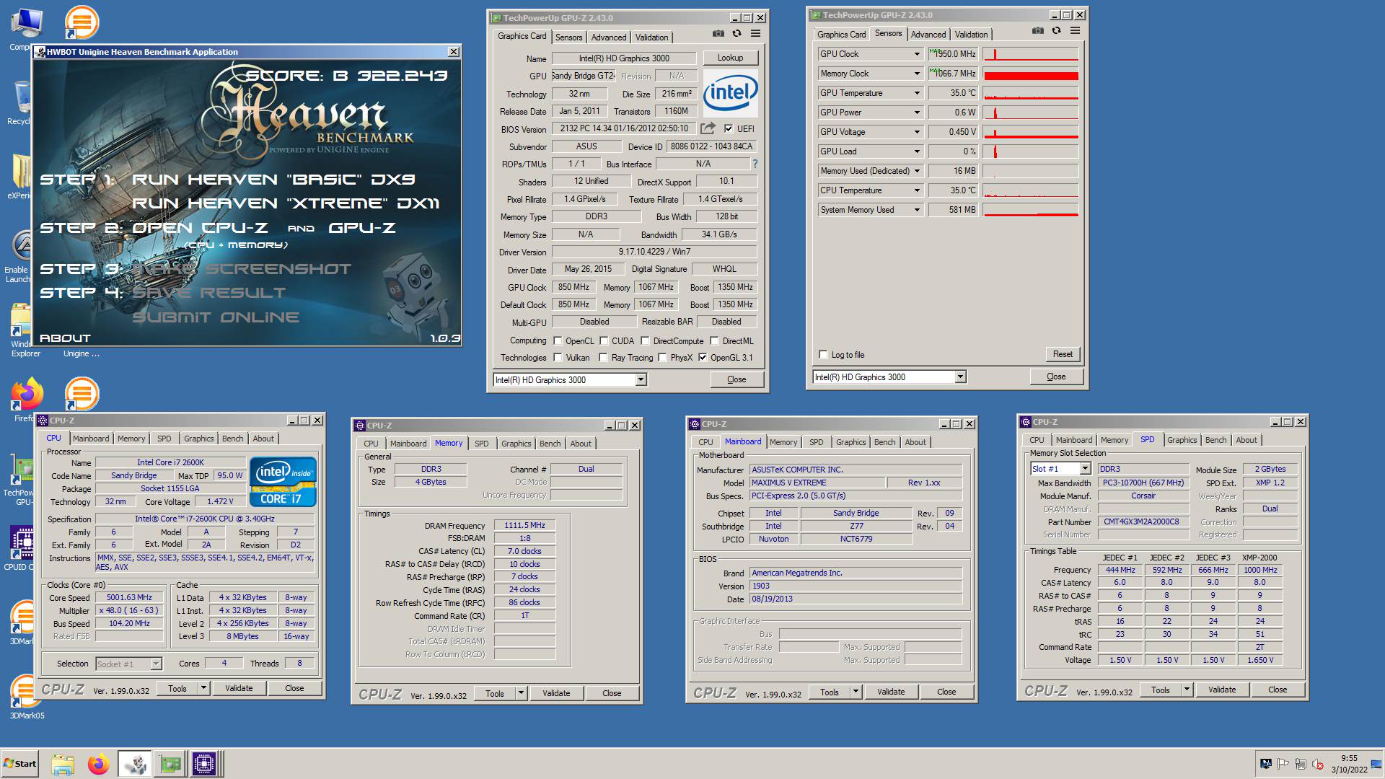
Task: Open the hamburger menu in GPU-Z Sensors window
Action: [x=1075, y=31]
